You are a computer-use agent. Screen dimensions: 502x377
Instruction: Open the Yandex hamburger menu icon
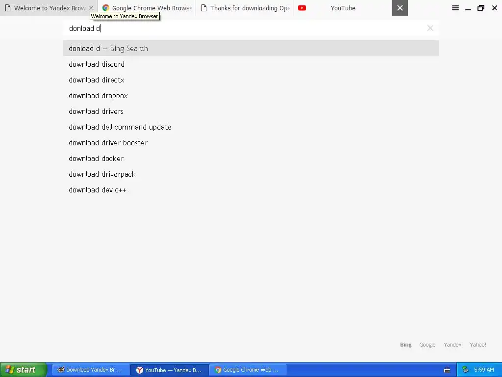[x=455, y=8]
